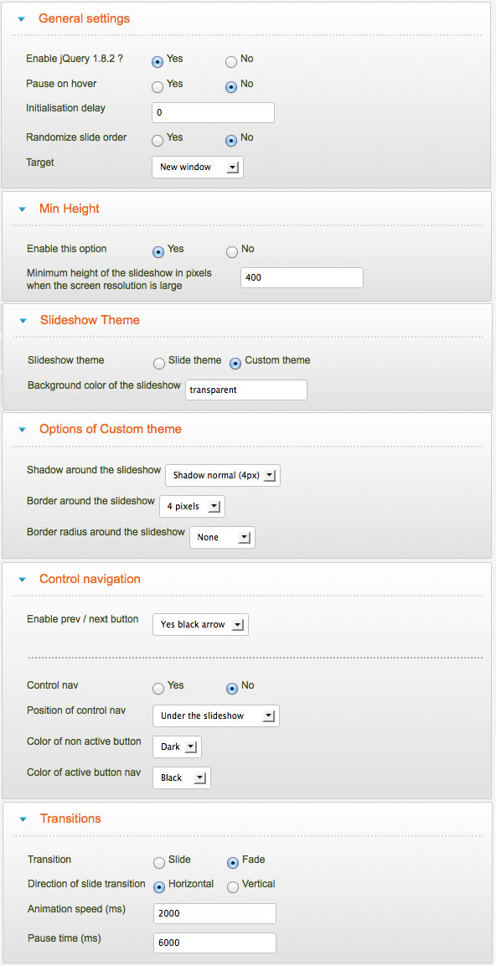The width and height of the screenshot is (496, 966).
Task: Open Color of active button nav dropdown
Action: pyautogui.click(x=182, y=777)
